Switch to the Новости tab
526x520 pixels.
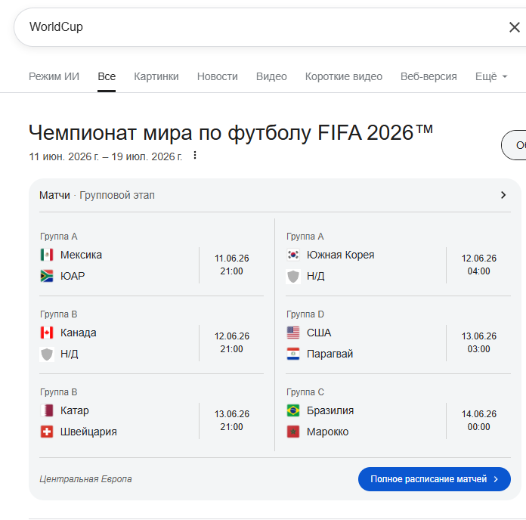218,76
